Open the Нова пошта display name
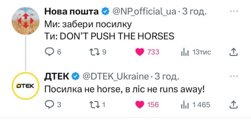This screenshot has height=122, width=251. pos(72,12)
